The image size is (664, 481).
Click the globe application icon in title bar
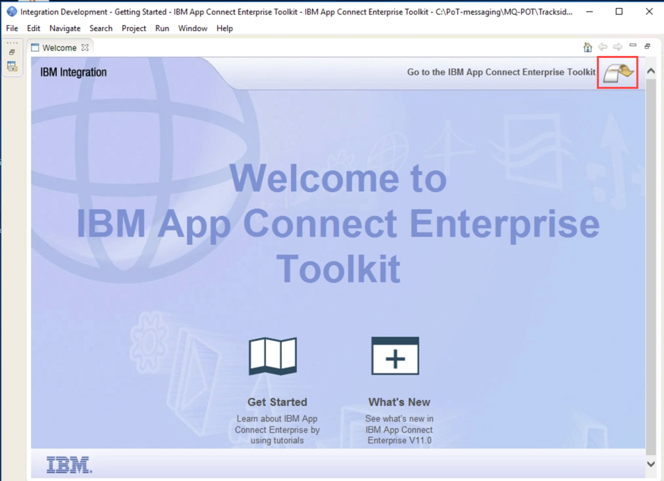click(12, 11)
